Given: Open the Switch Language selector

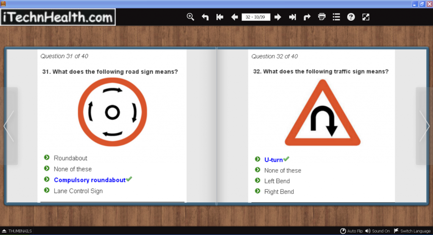Looking at the screenshot, I should pos(412,231).
